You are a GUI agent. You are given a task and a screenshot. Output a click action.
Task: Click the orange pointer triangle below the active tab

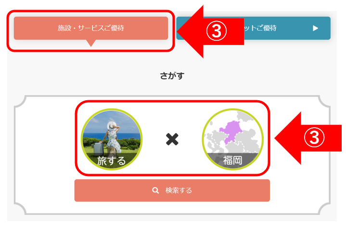(91, 43)
